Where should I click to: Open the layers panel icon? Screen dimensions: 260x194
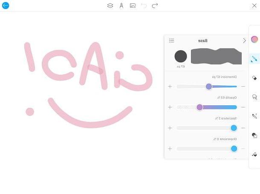pos(110,6)
